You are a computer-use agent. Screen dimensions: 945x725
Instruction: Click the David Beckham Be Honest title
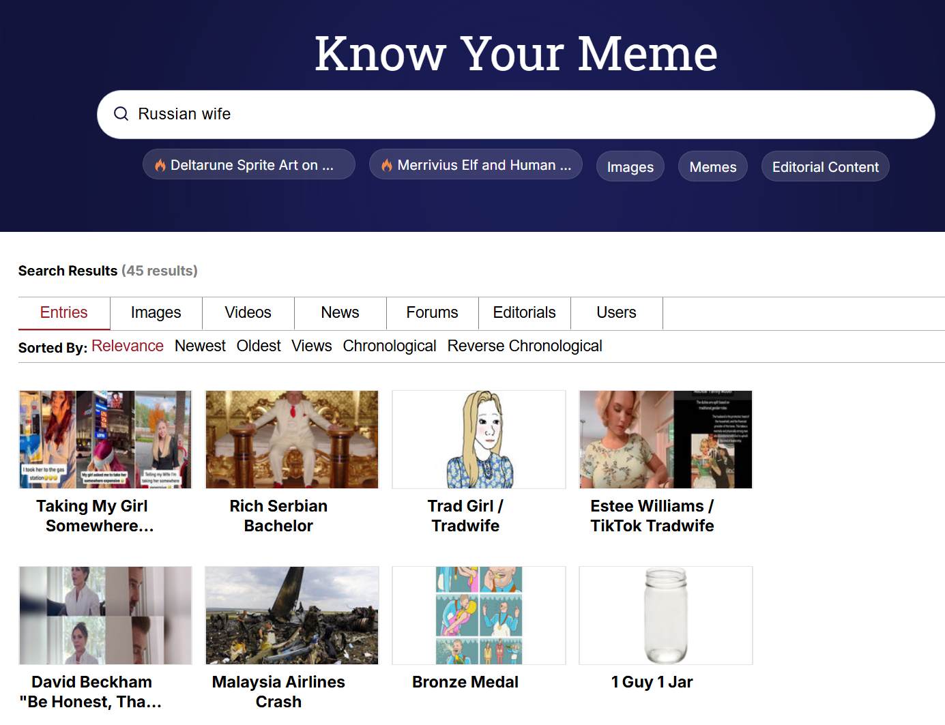91,692
